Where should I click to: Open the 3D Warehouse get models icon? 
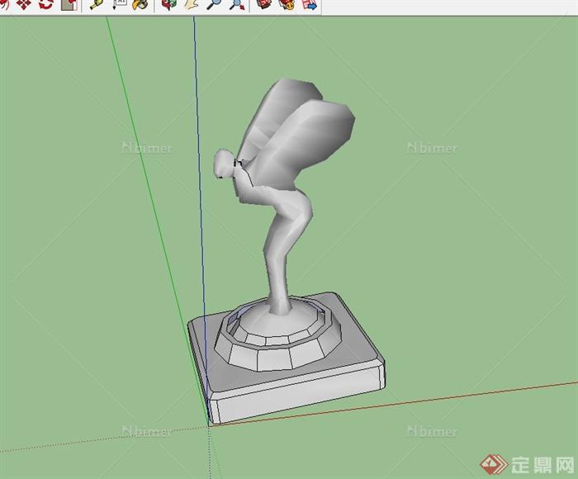264,4
